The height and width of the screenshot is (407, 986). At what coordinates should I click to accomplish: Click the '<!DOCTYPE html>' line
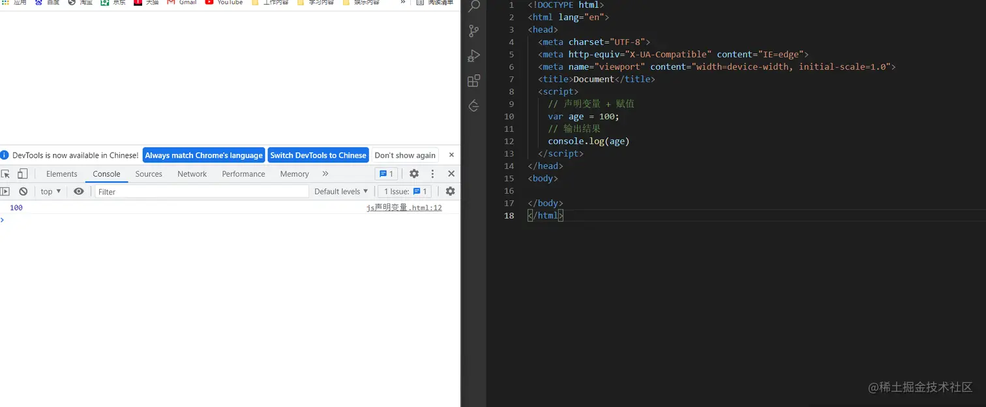click(566, 5)
